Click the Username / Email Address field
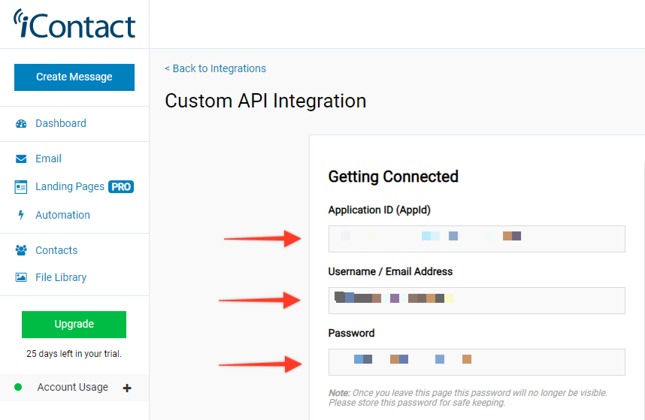 pyautogui.click(x=477, y=301)
